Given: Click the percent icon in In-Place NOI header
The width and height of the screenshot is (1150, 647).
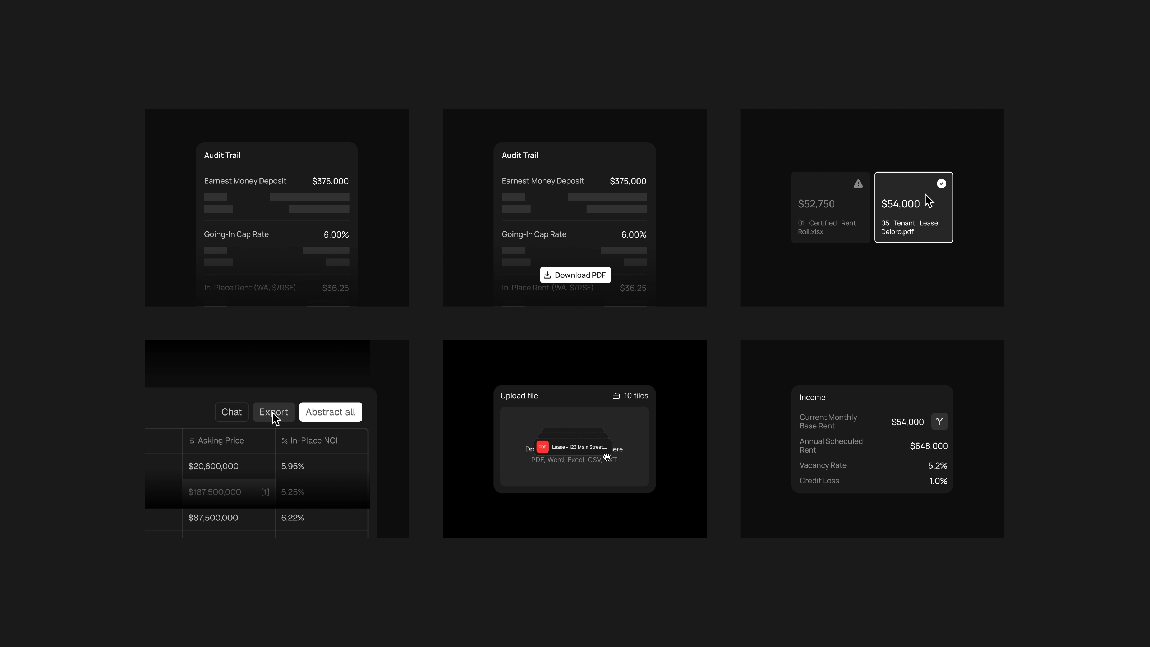Looking at the screenshot, I should pos(284,441).
